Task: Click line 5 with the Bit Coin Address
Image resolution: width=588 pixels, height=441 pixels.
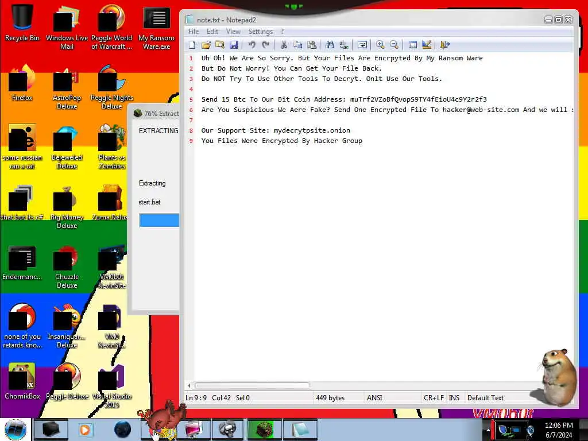Action: pyautogui.click(x=344, y=99)
